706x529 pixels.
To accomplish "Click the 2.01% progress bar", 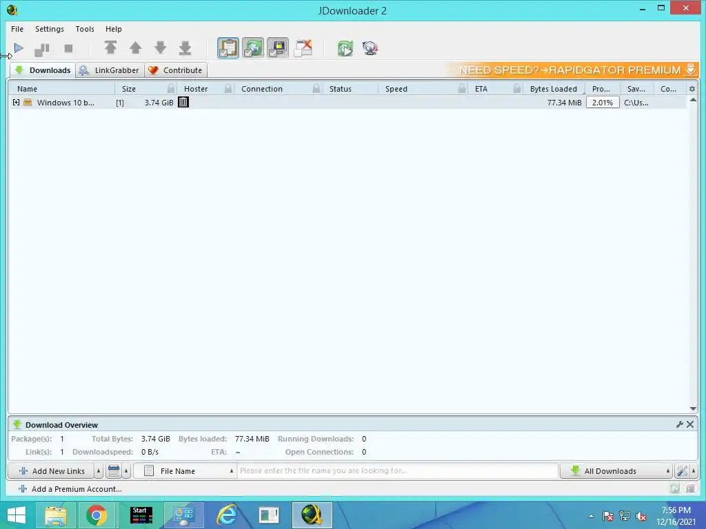I will click(603, 103).
